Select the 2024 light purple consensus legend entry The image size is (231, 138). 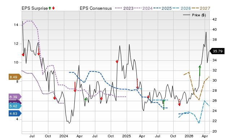(x=143, y=8)
